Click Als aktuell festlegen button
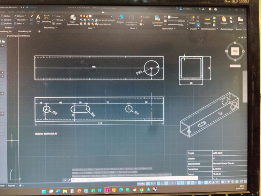Image resolution: width=261 pixels, height=196 pixels. click(x=106, y=20)
